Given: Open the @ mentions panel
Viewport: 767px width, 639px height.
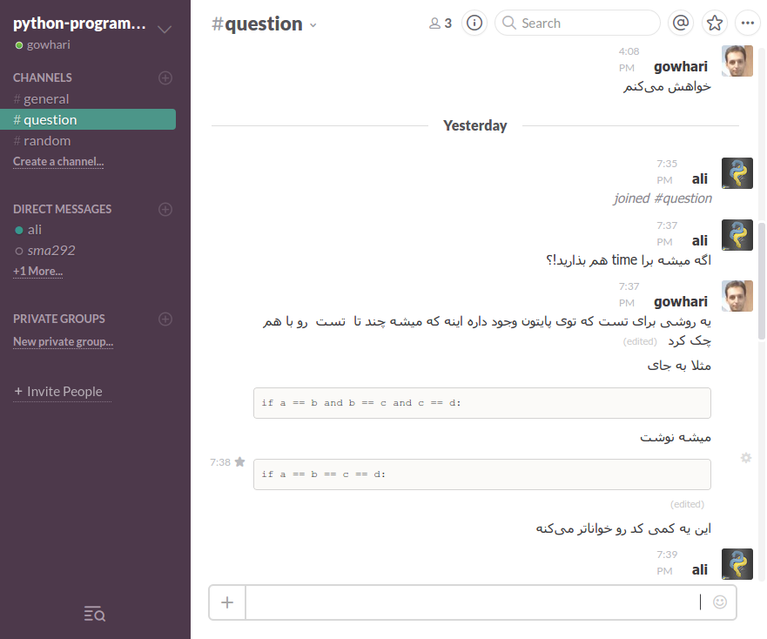Looking at the screenshot, I should point(680,23).
